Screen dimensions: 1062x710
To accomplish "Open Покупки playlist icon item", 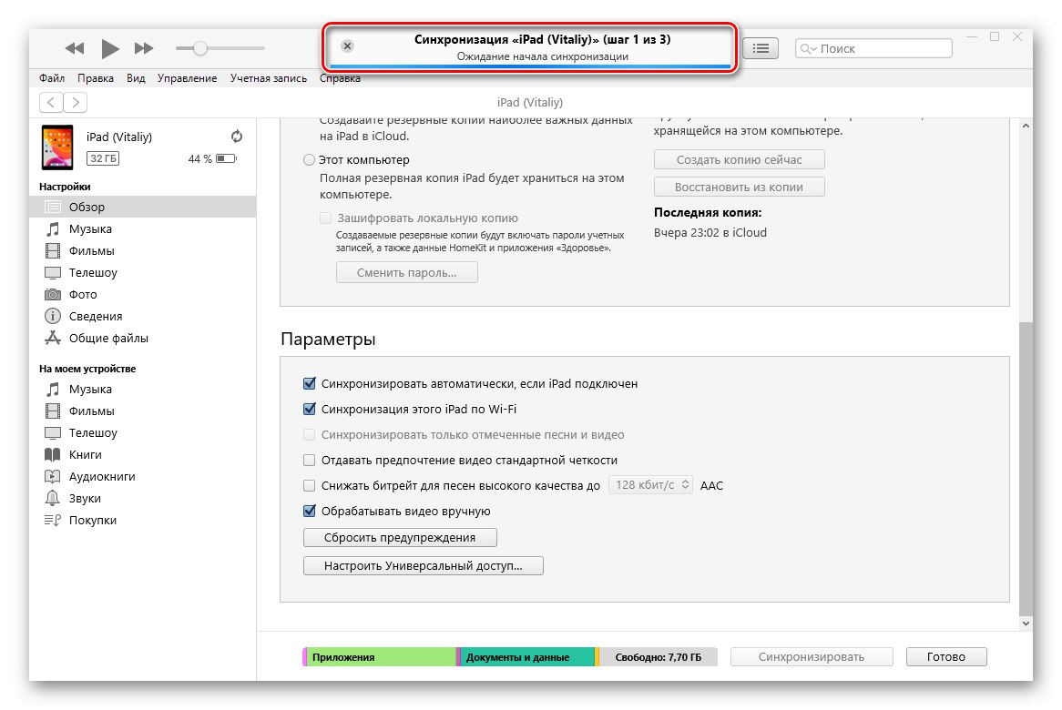I will pyautogui.click(x=142, y=520).
